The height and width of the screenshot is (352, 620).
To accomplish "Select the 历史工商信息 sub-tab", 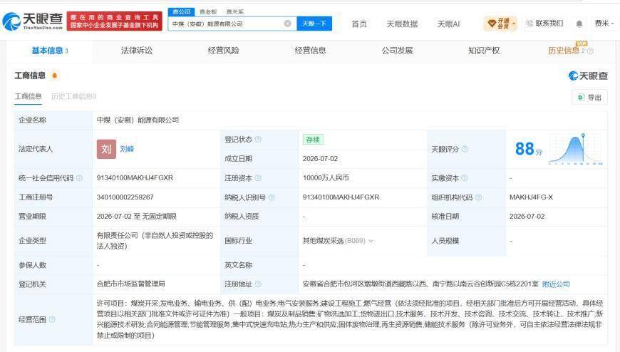I will (74, 96).
